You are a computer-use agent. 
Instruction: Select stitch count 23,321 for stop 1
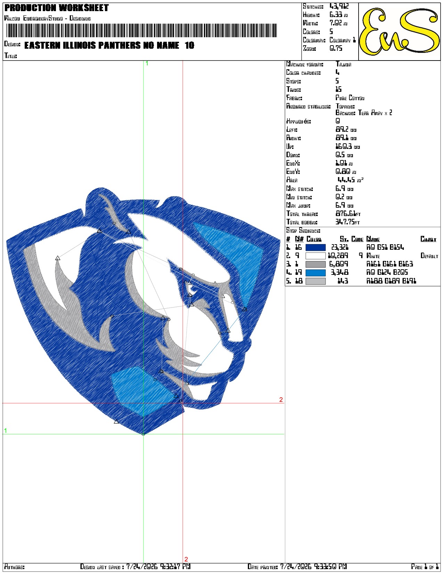tap(339, 247)
